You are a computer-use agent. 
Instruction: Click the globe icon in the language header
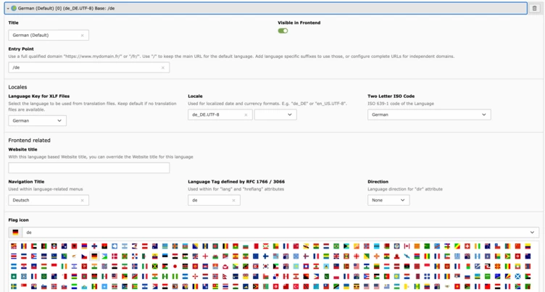14,9
